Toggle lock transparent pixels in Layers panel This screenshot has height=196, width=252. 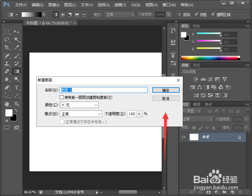coord(194,128)
